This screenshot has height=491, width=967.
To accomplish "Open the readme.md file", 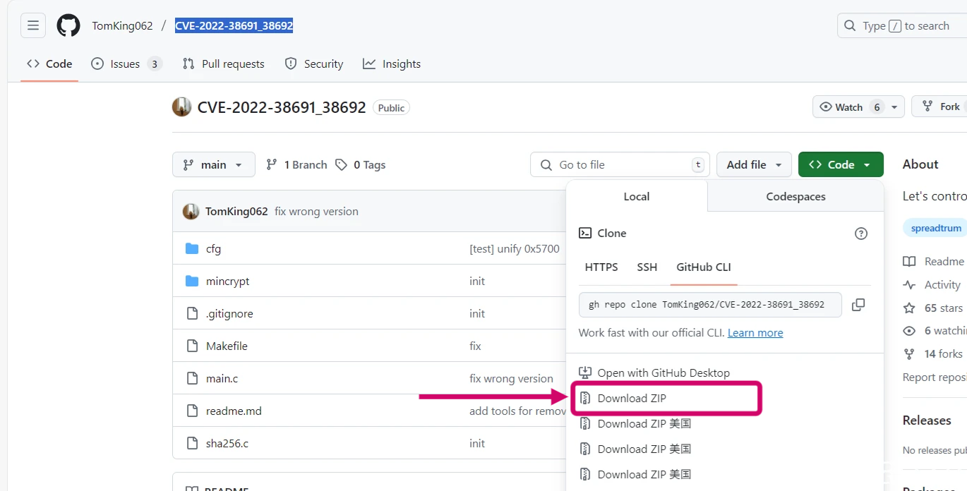I will 234,411.
